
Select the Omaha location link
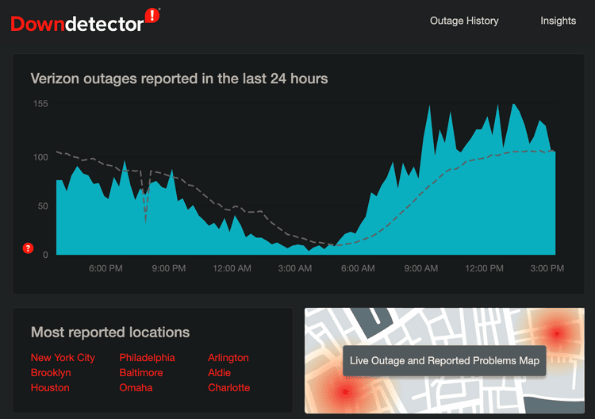click(136, 388)
